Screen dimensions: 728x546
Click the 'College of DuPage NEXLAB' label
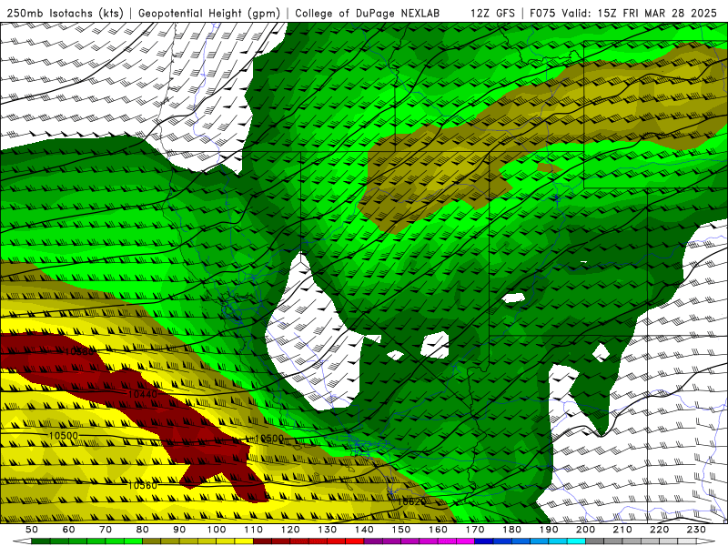[x=368, y=13]
